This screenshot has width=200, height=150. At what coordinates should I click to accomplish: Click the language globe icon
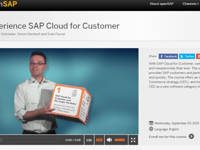(x=151, y=129)
